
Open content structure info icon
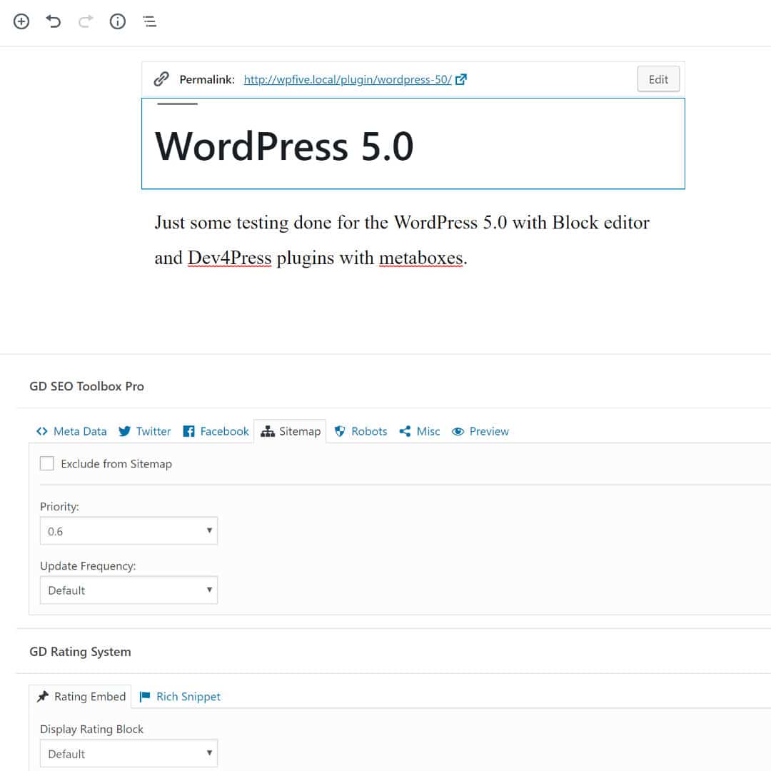(118, 21)
